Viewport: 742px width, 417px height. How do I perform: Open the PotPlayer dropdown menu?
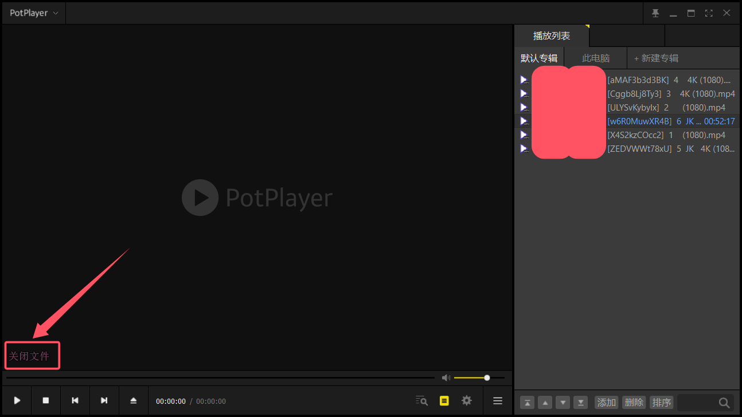33,13
